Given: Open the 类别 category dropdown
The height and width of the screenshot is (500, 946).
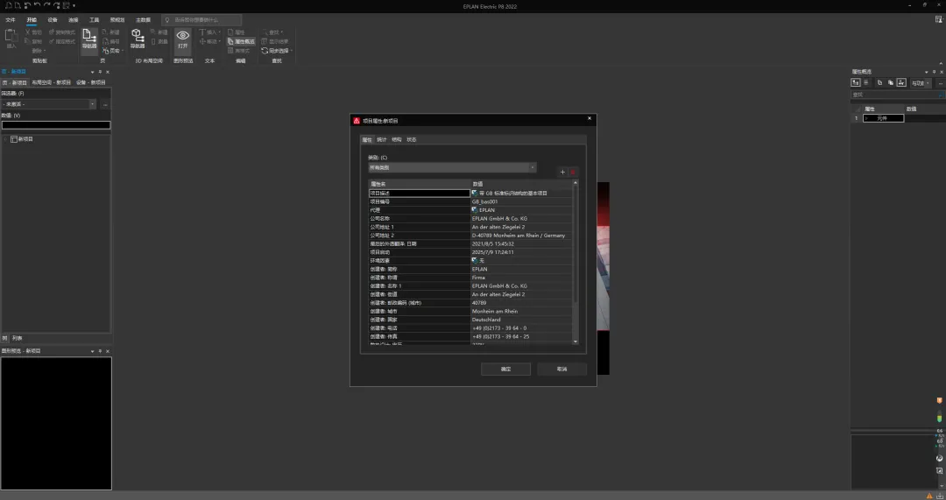Looking at the screenshot, I should 452,167.
